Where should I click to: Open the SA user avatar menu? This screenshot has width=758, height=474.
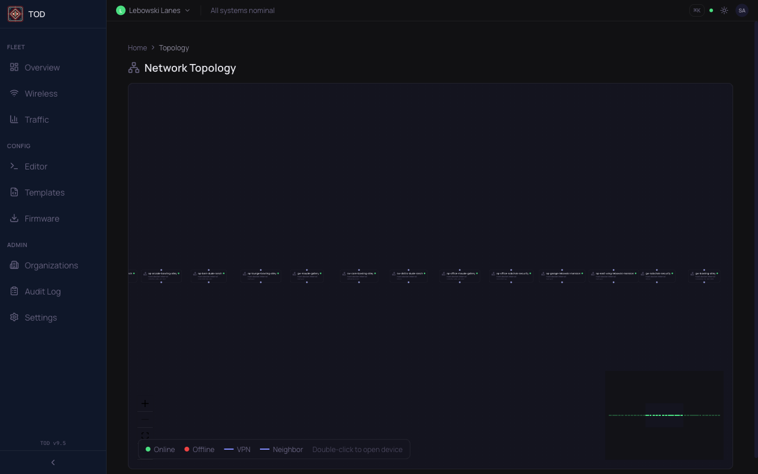tap(741, 11)
